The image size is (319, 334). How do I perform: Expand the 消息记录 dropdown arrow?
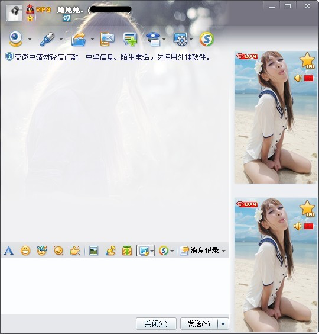click(223, 251)
